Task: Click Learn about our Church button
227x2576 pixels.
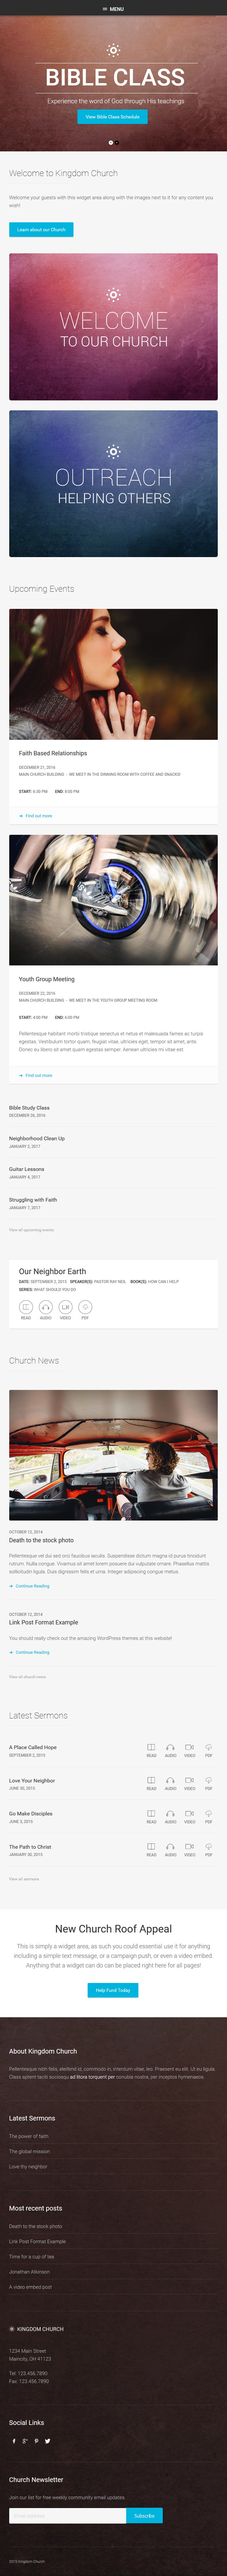Action: click(x=41, y=230)
